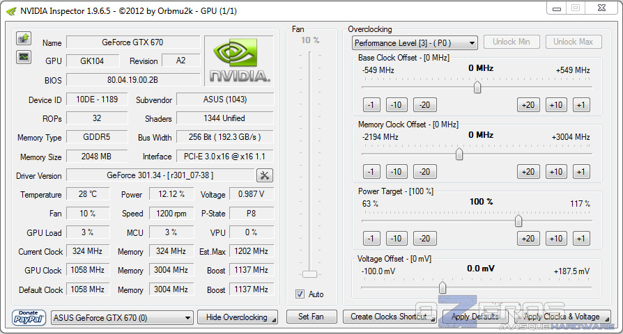Click -20 under Base Clock Offset
The image size is (623, 334).
[x=424, y=105]
